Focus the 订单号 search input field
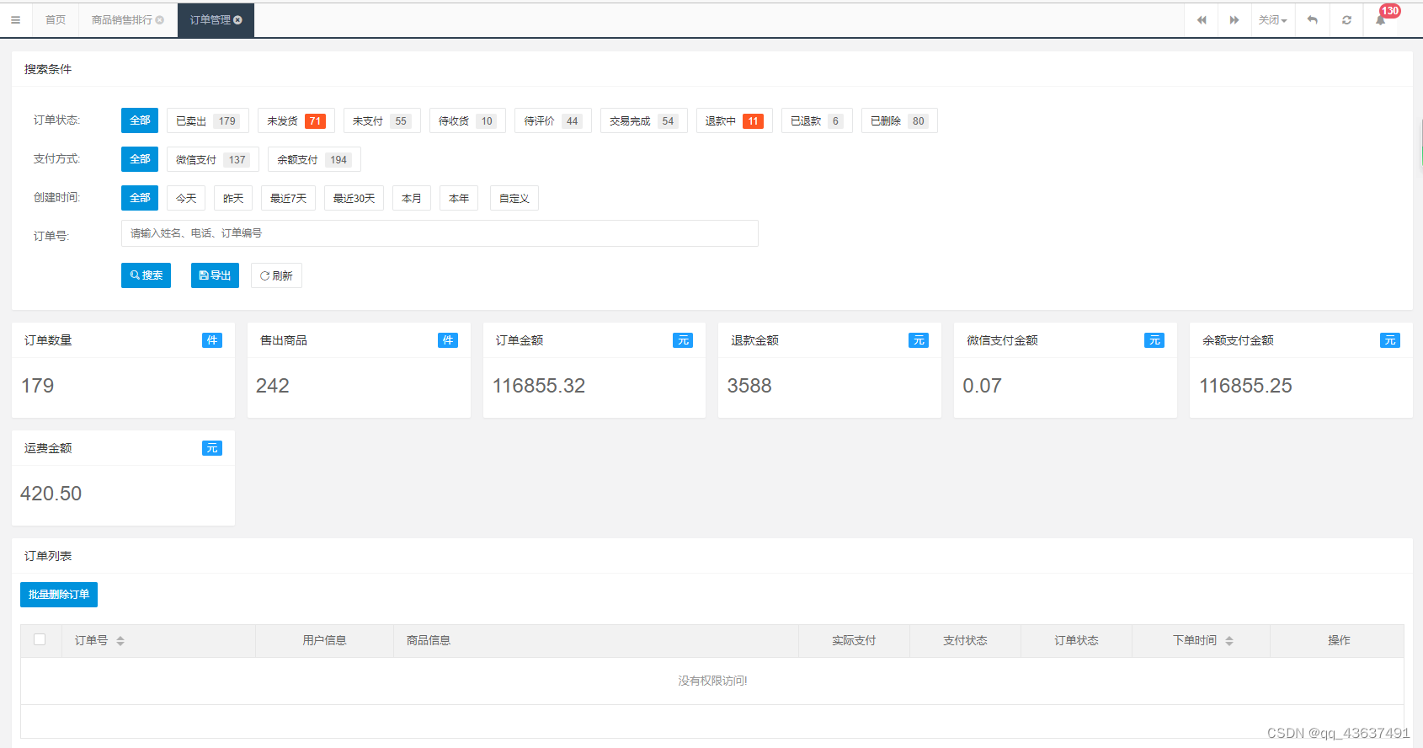Viewport: 1423px width, 748px height. point(440,233)
